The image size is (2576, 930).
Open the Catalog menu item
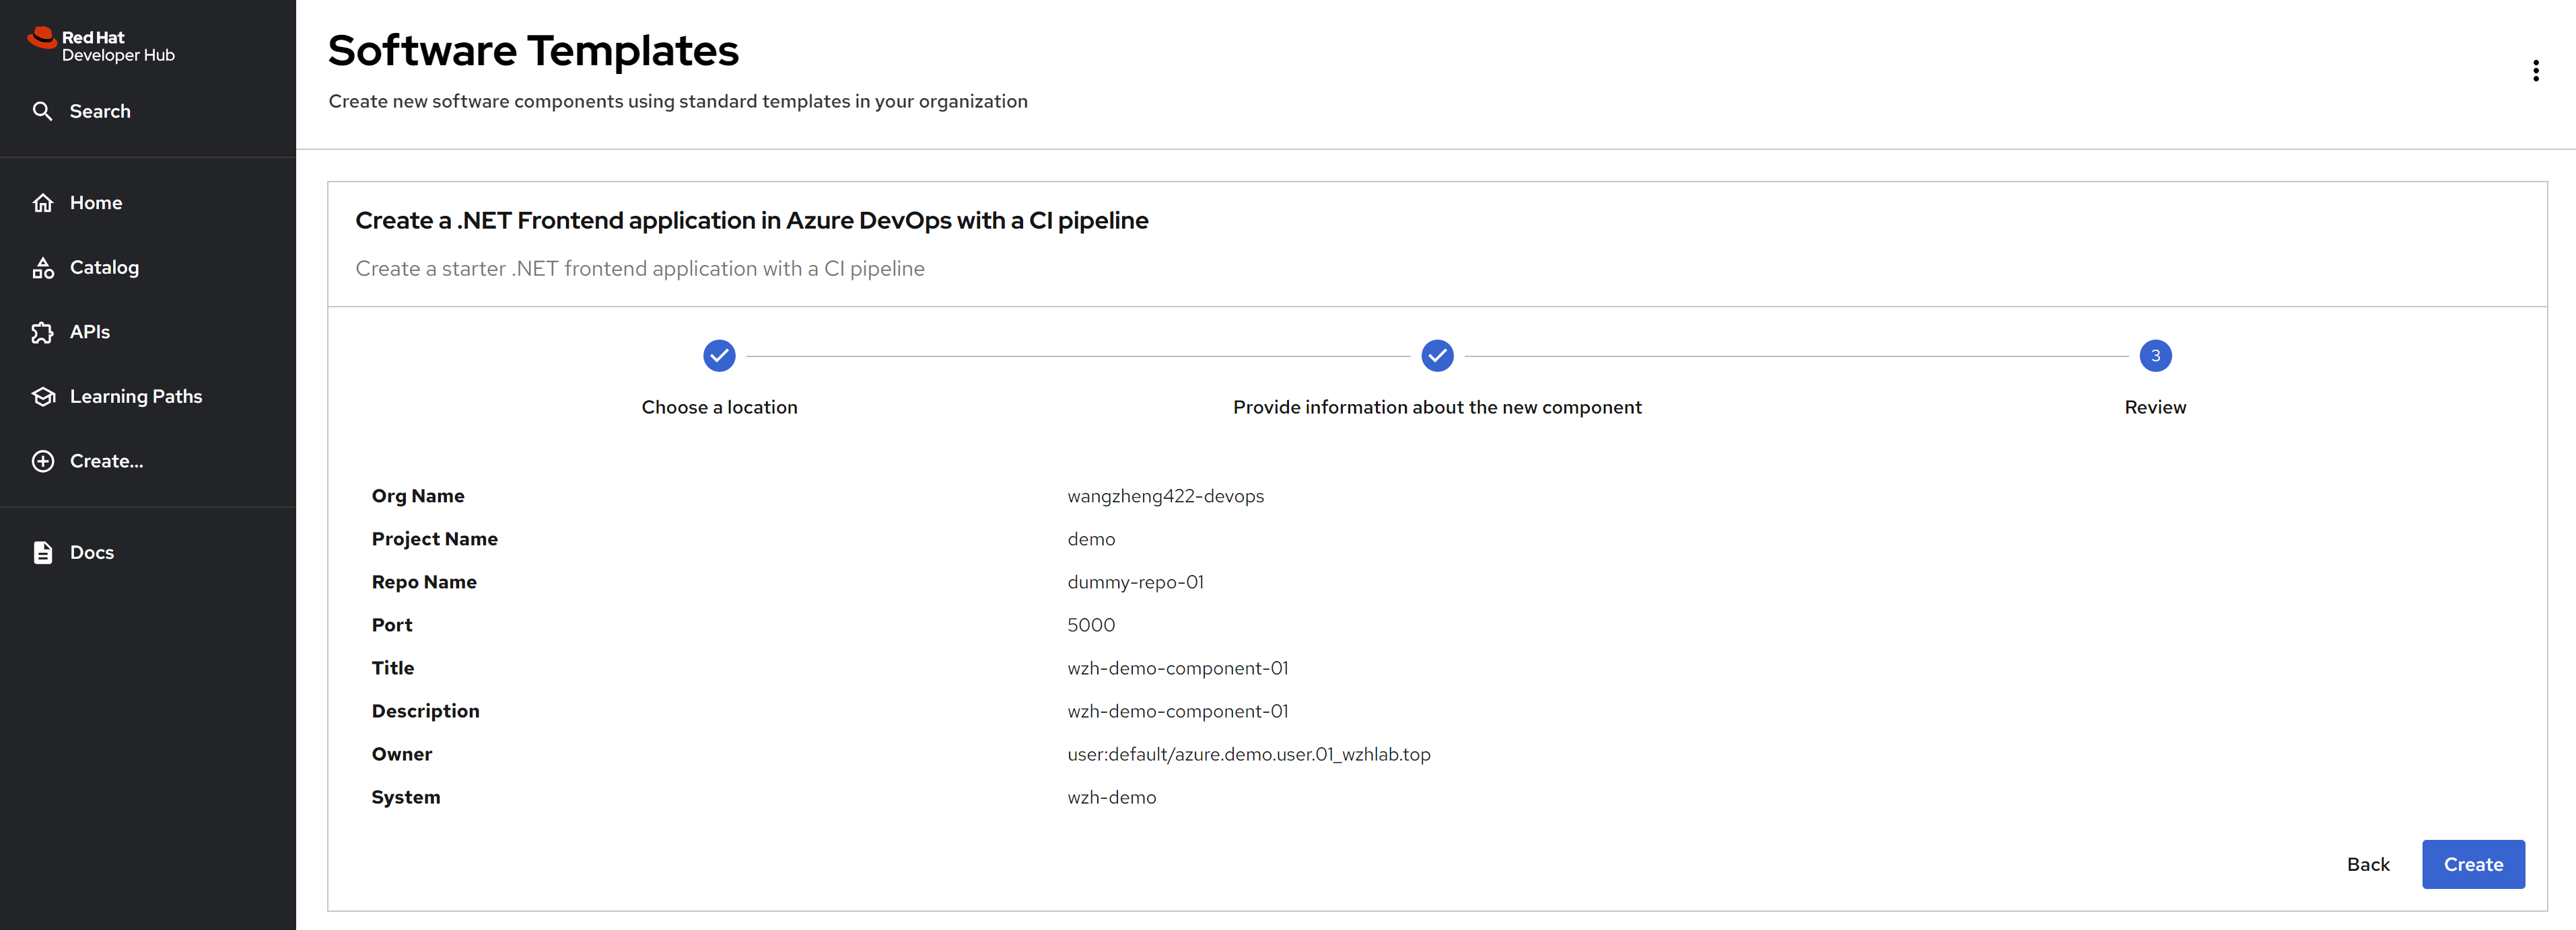pos(104,268)
